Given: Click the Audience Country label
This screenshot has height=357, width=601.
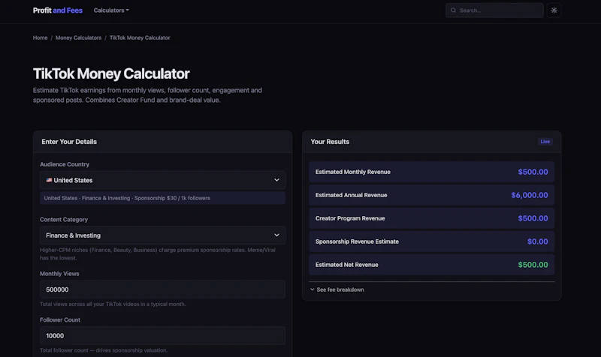Looking at the screenshot, I should click(x=65, y=164).
